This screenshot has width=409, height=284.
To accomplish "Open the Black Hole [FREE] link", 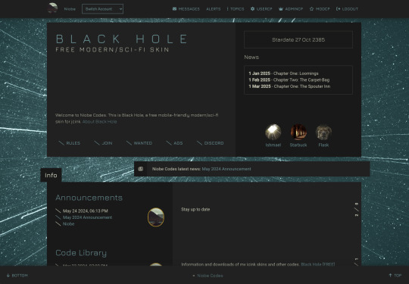I will coord(317,264).
